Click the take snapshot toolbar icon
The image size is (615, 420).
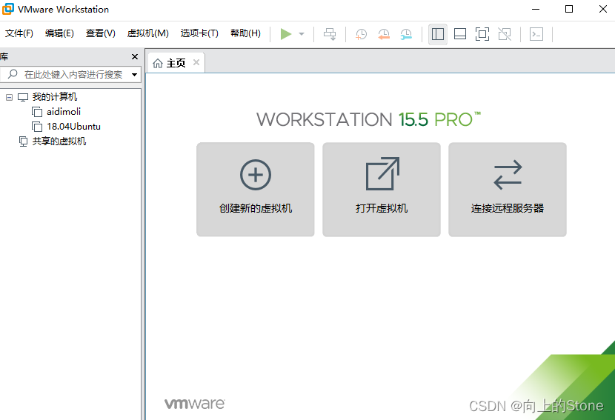pyautogui.click(x=361, y=34)
